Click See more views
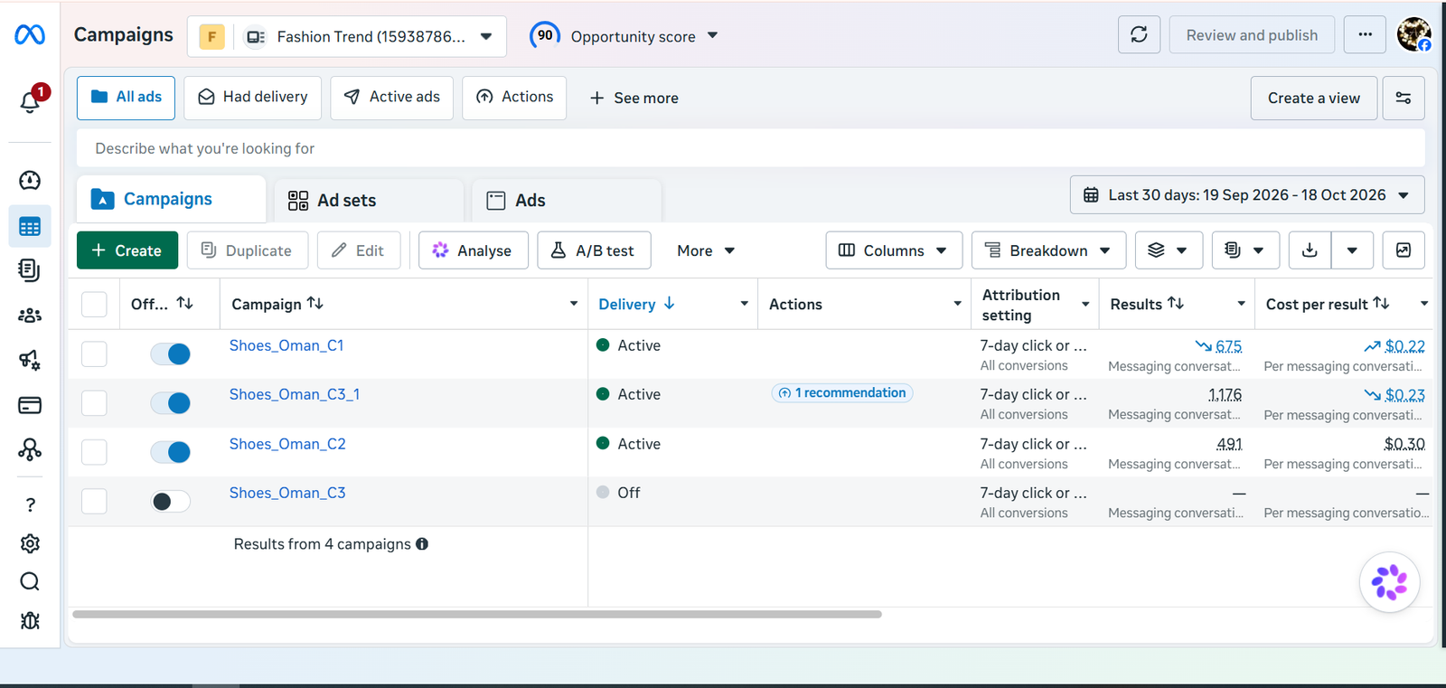This screenshot has height=688, width=1446. (634, 98)
